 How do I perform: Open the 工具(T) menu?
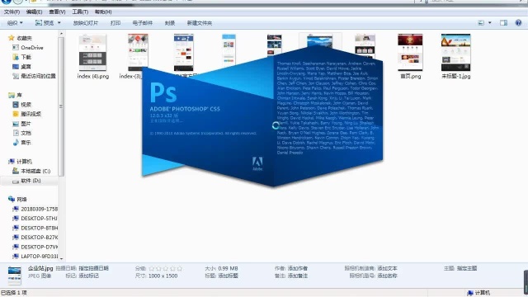[x=80, y=12]
